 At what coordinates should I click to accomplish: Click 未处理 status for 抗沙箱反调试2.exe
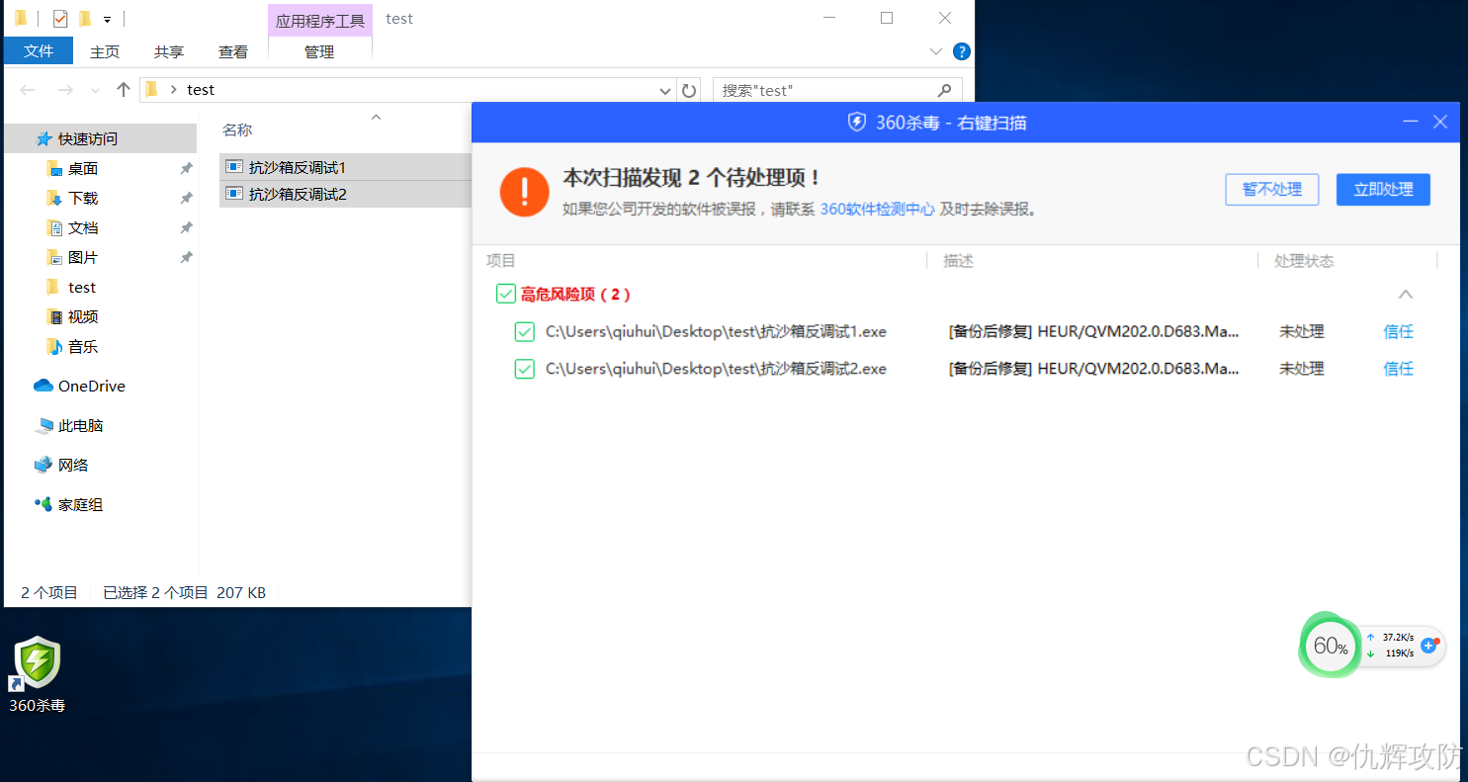1301,369
